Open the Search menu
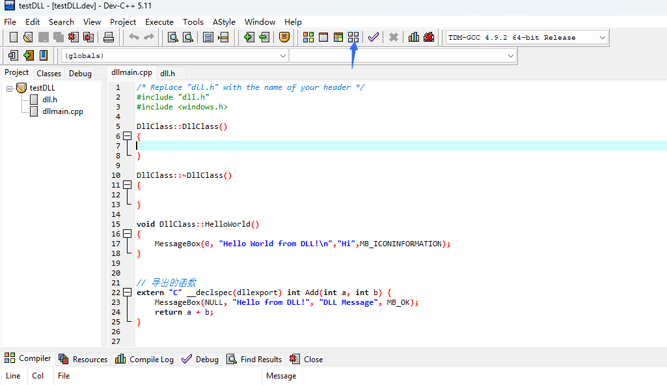The width and height of the screenshot is (667, 385). pyautogui.click(x=61, y=21)
